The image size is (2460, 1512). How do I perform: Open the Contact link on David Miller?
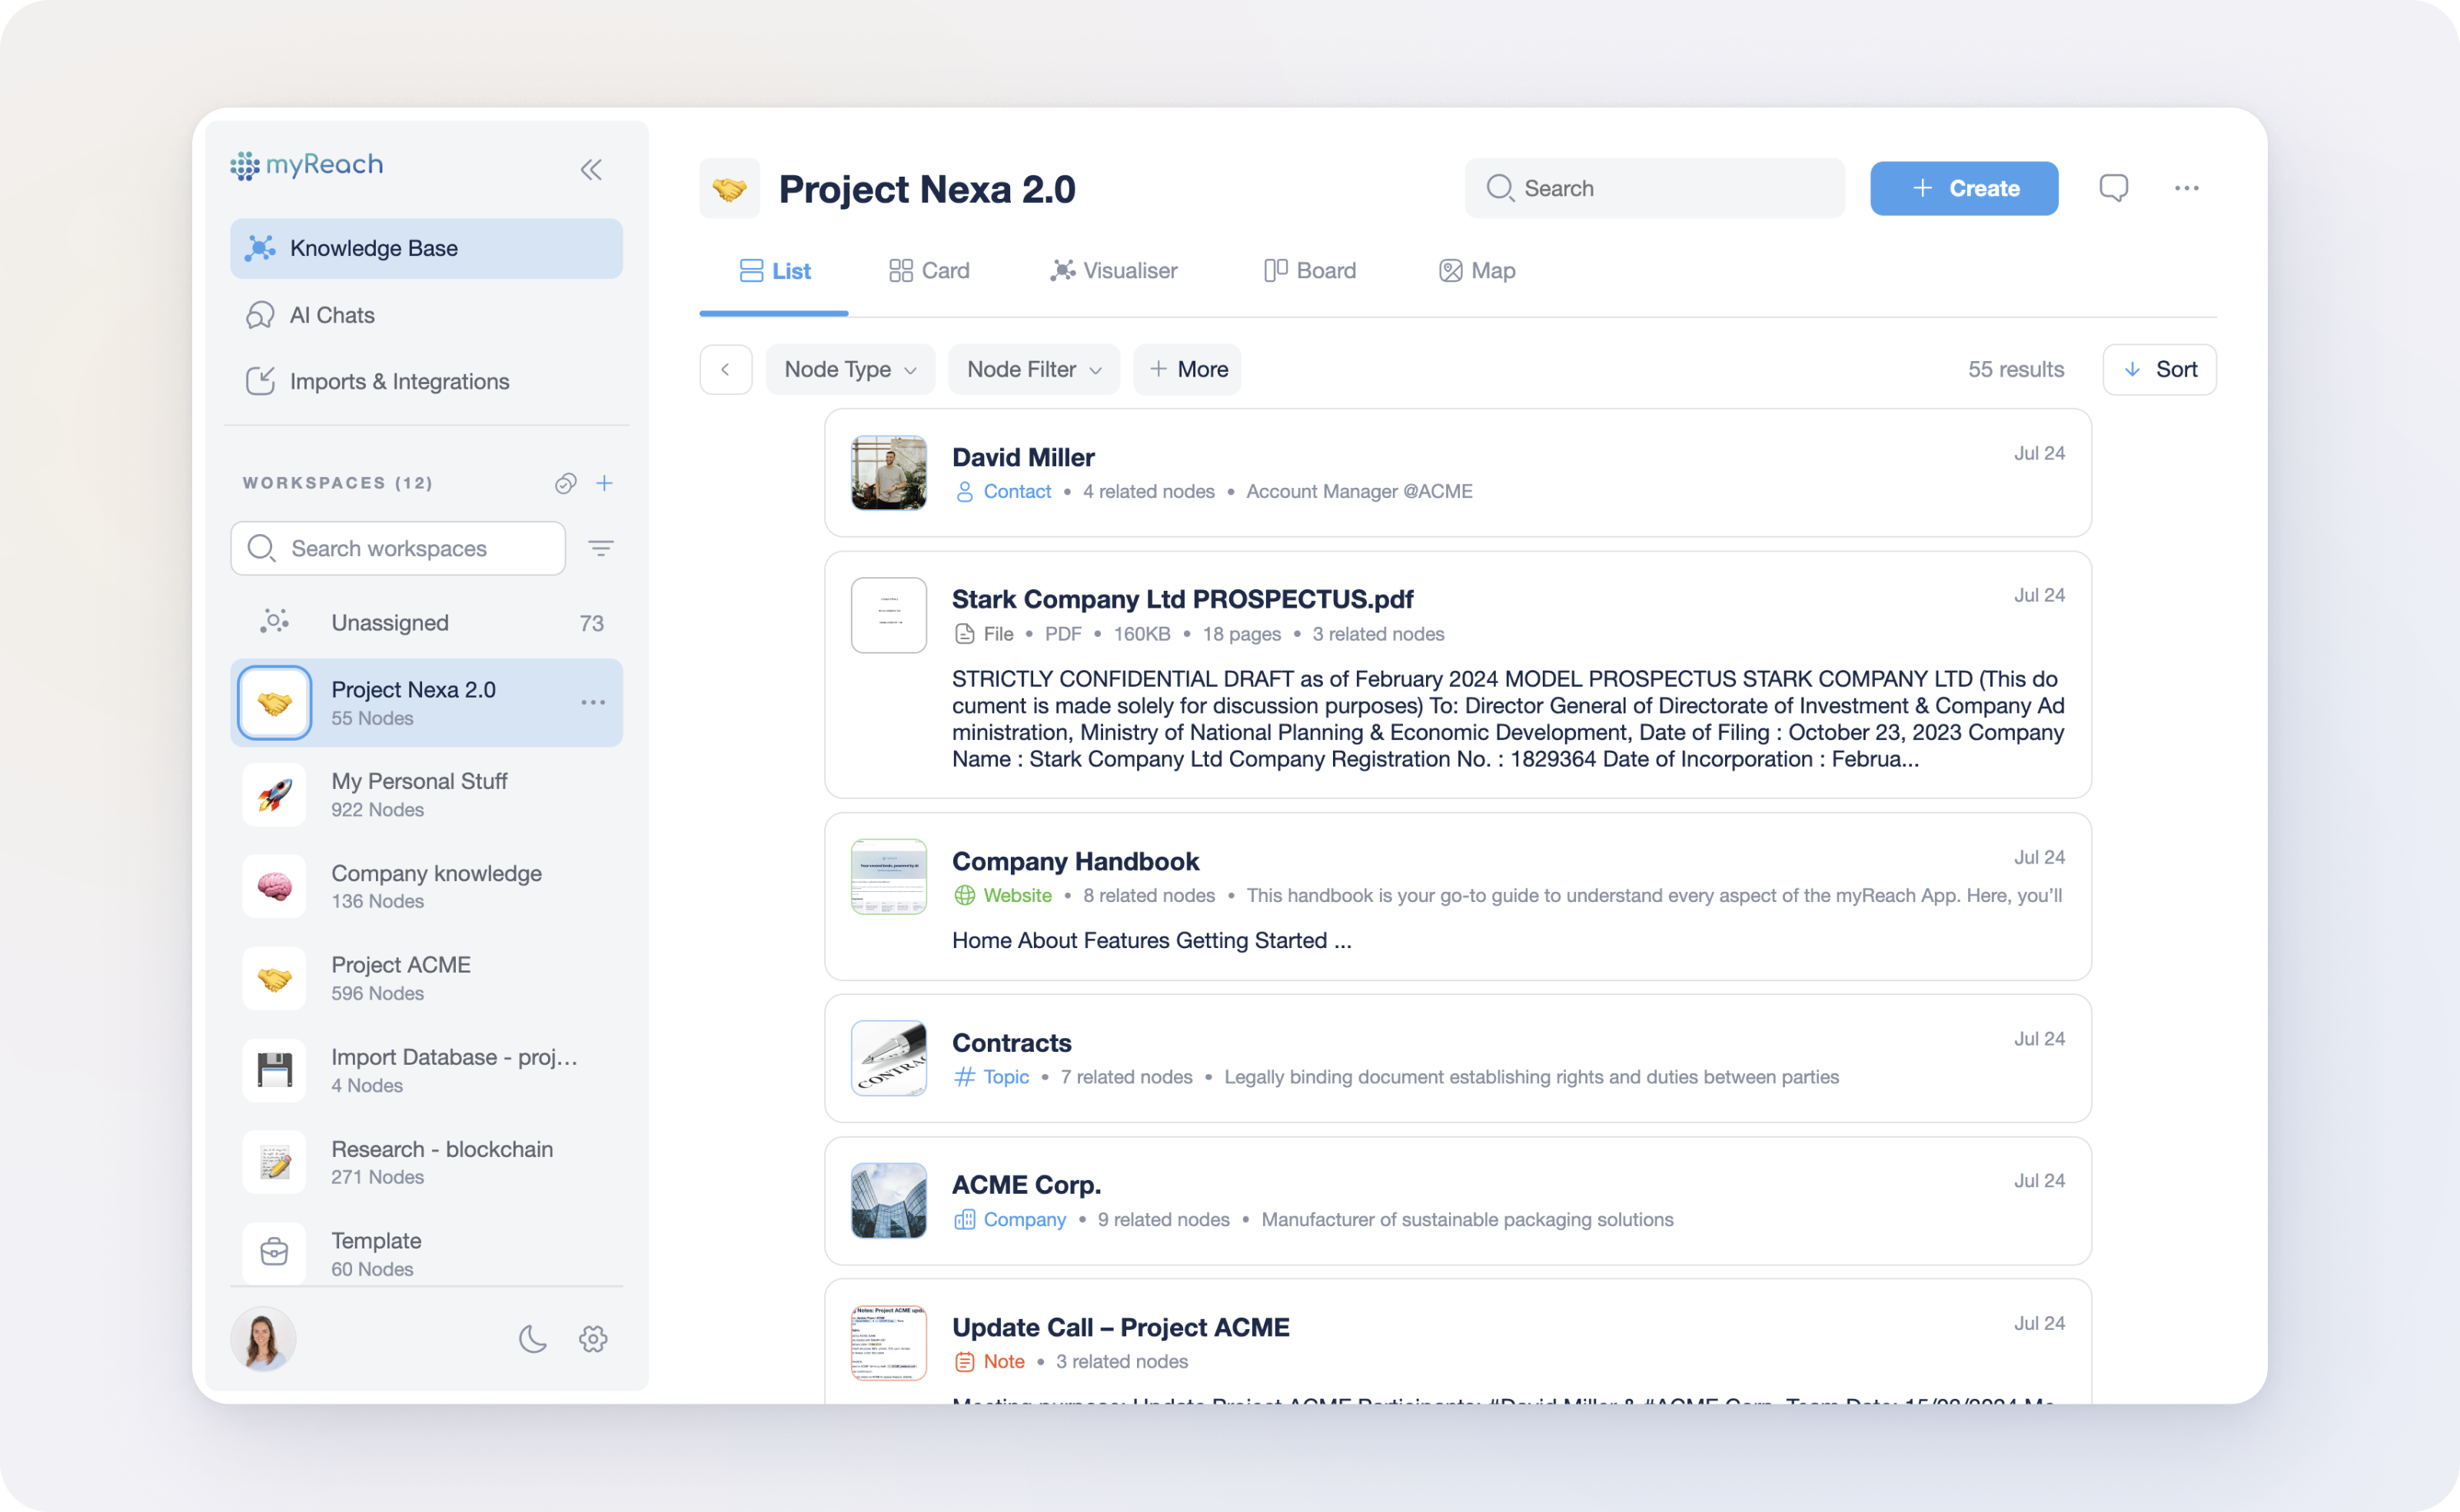(1017, 491)
